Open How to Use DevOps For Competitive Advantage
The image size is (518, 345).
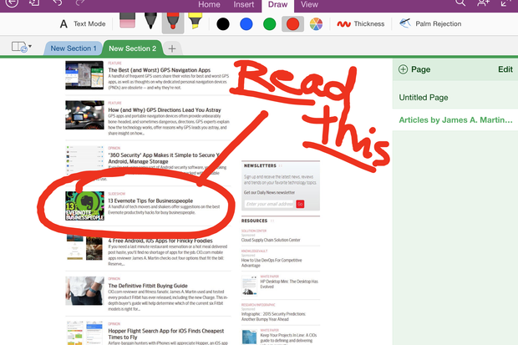tap(272, 262)
